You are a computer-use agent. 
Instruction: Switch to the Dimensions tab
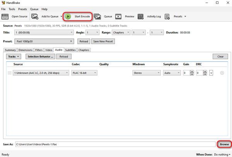[x=26, y=50]
